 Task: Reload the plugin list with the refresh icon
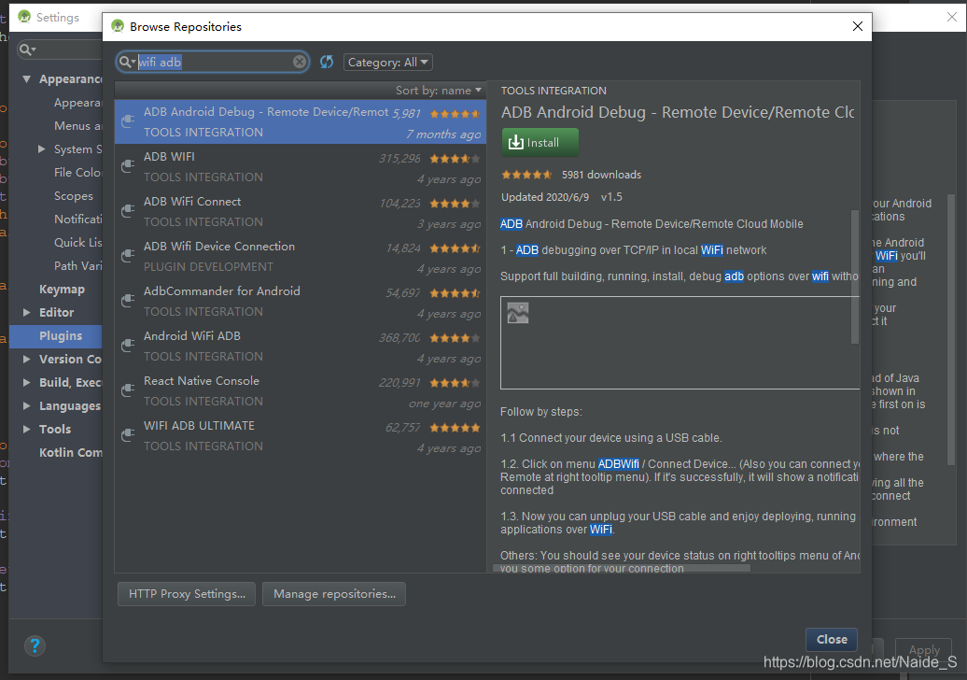(327, 62)
